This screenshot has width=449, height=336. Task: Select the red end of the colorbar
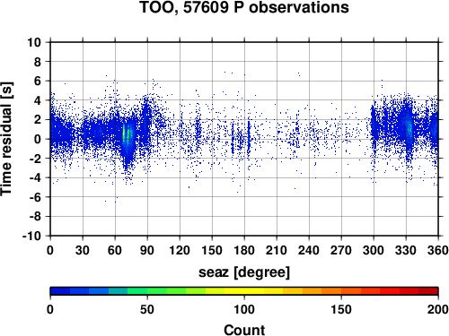coord(428,291)
